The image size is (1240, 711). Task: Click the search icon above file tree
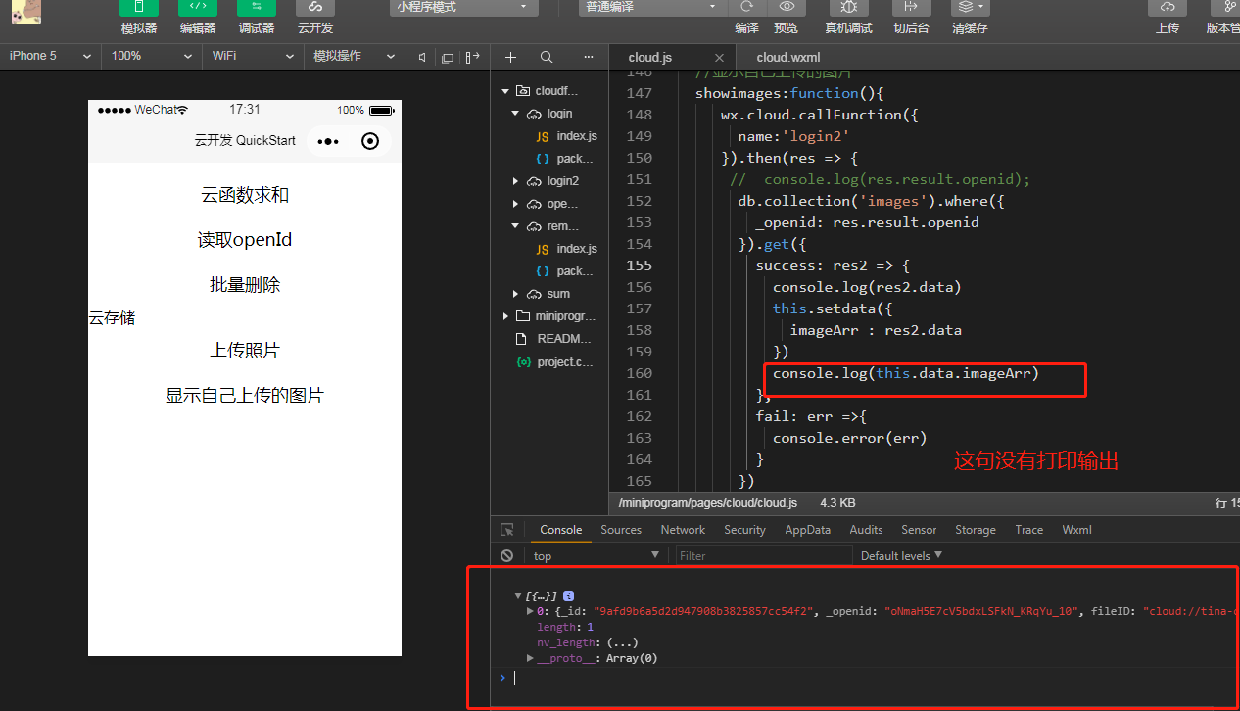tap(547, 57)
